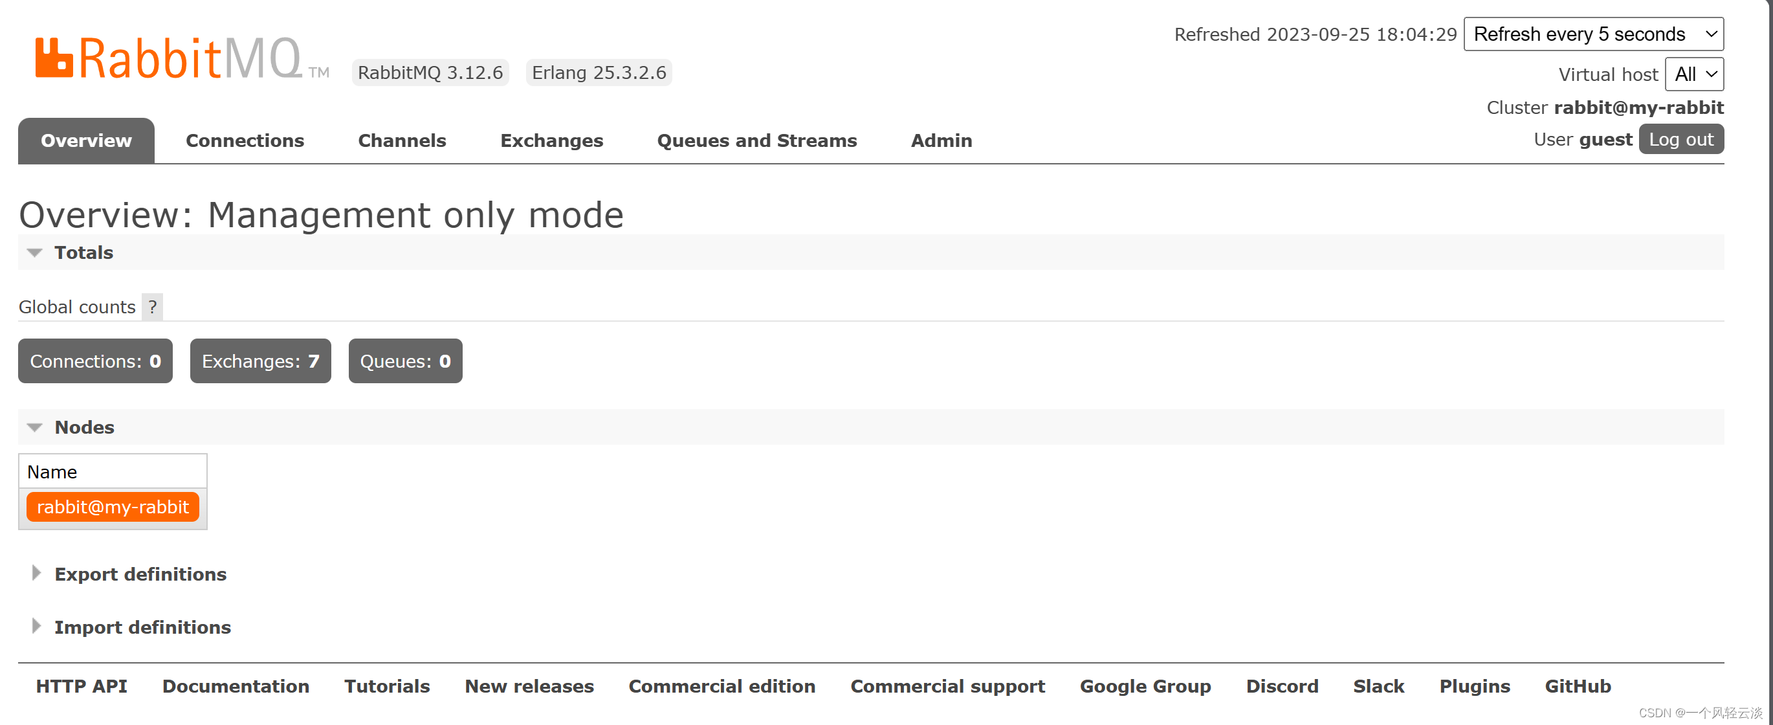1773x725 pixels.
Task: Click the Queues: 0 count button
Action: pos(404,361)
